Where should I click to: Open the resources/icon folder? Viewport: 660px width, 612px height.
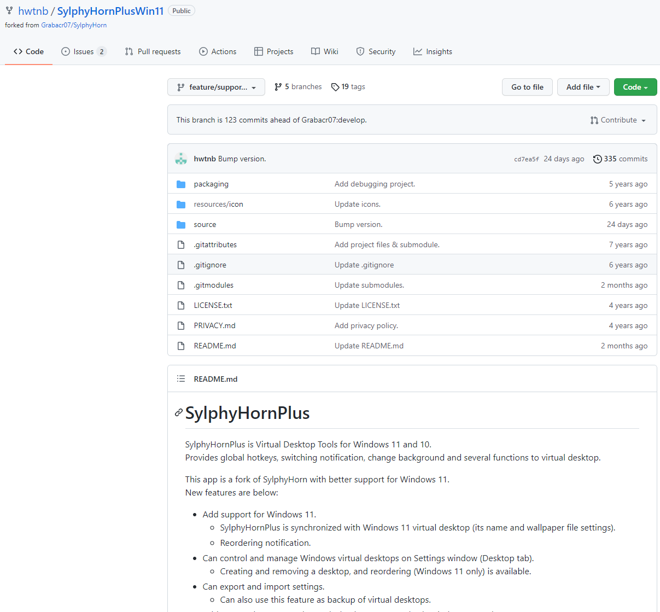pyautogui.click(x=218, y=204)
